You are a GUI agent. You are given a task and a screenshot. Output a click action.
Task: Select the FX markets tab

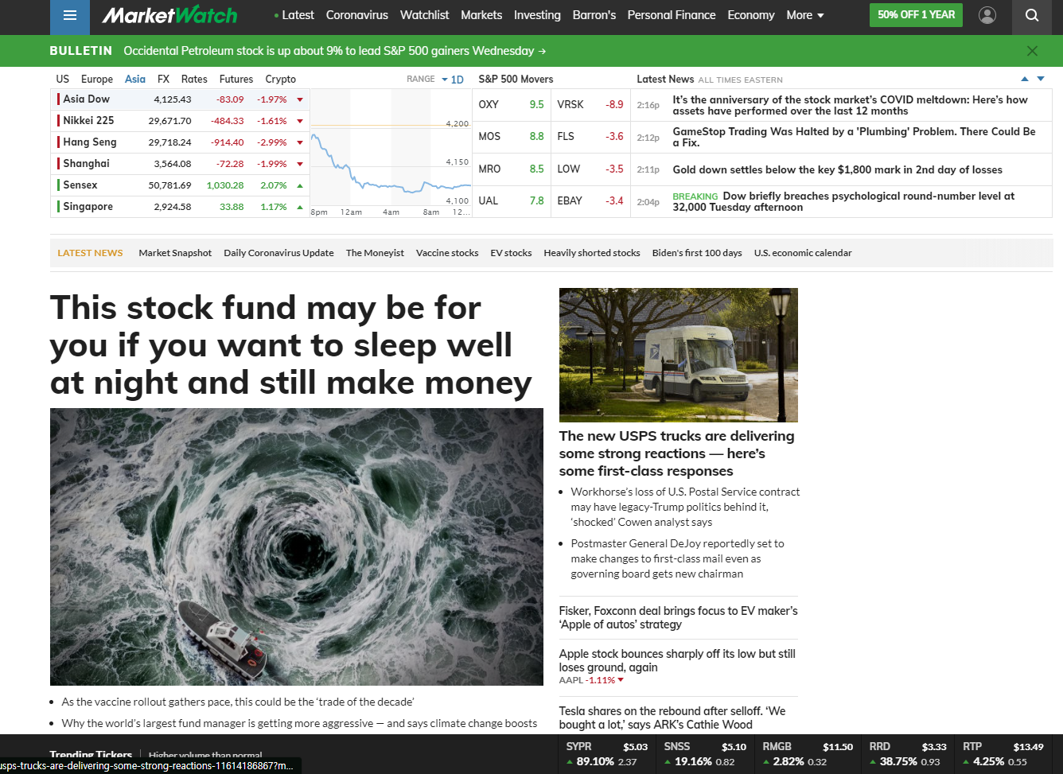(x=163, y=79)
